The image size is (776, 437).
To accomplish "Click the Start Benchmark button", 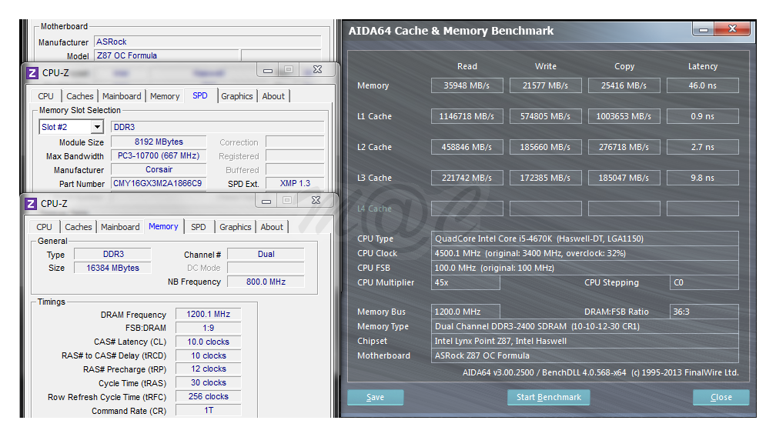I will point(548,397).
